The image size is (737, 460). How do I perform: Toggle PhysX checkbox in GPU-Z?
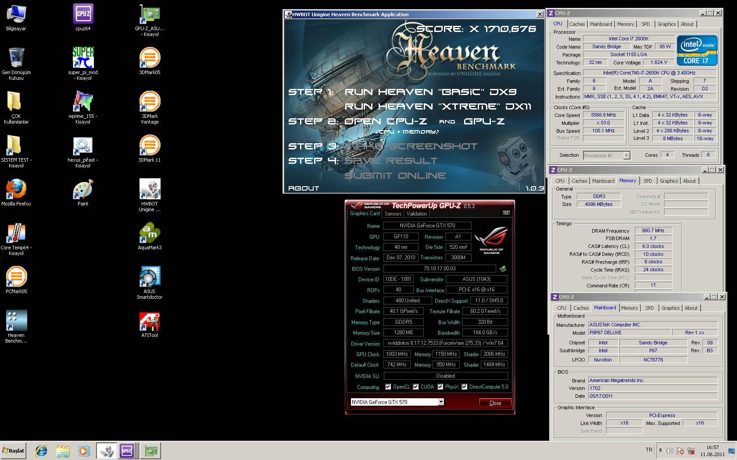(x=440, y=387)
